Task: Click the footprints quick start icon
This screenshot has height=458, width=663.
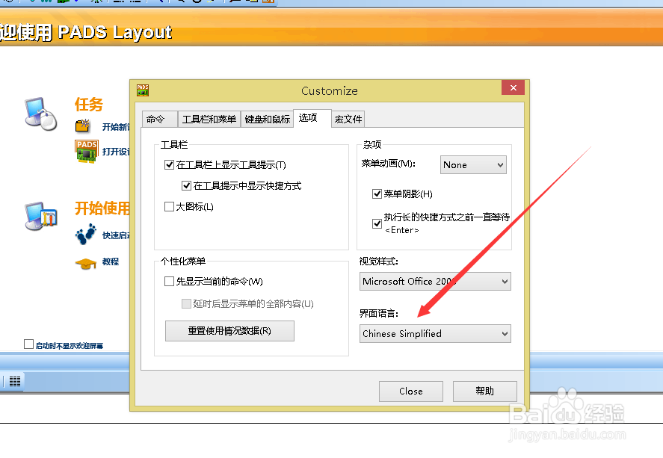Action: point(86,234)
